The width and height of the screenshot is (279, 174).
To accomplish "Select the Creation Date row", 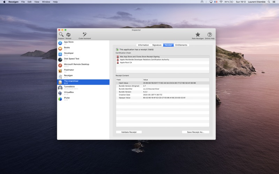I will (x=163, y=95).
